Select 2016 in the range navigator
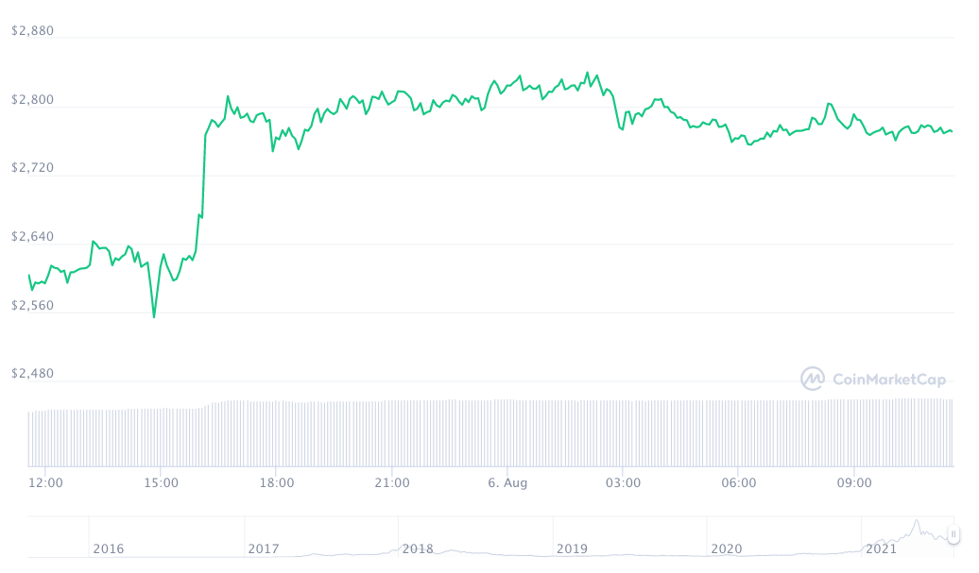 point(108,548)
